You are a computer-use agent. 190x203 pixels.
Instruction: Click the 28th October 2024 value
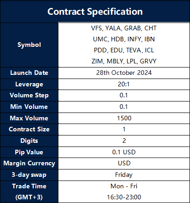tap(124, 73)
